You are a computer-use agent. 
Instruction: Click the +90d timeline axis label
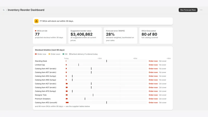click(168, 58)
